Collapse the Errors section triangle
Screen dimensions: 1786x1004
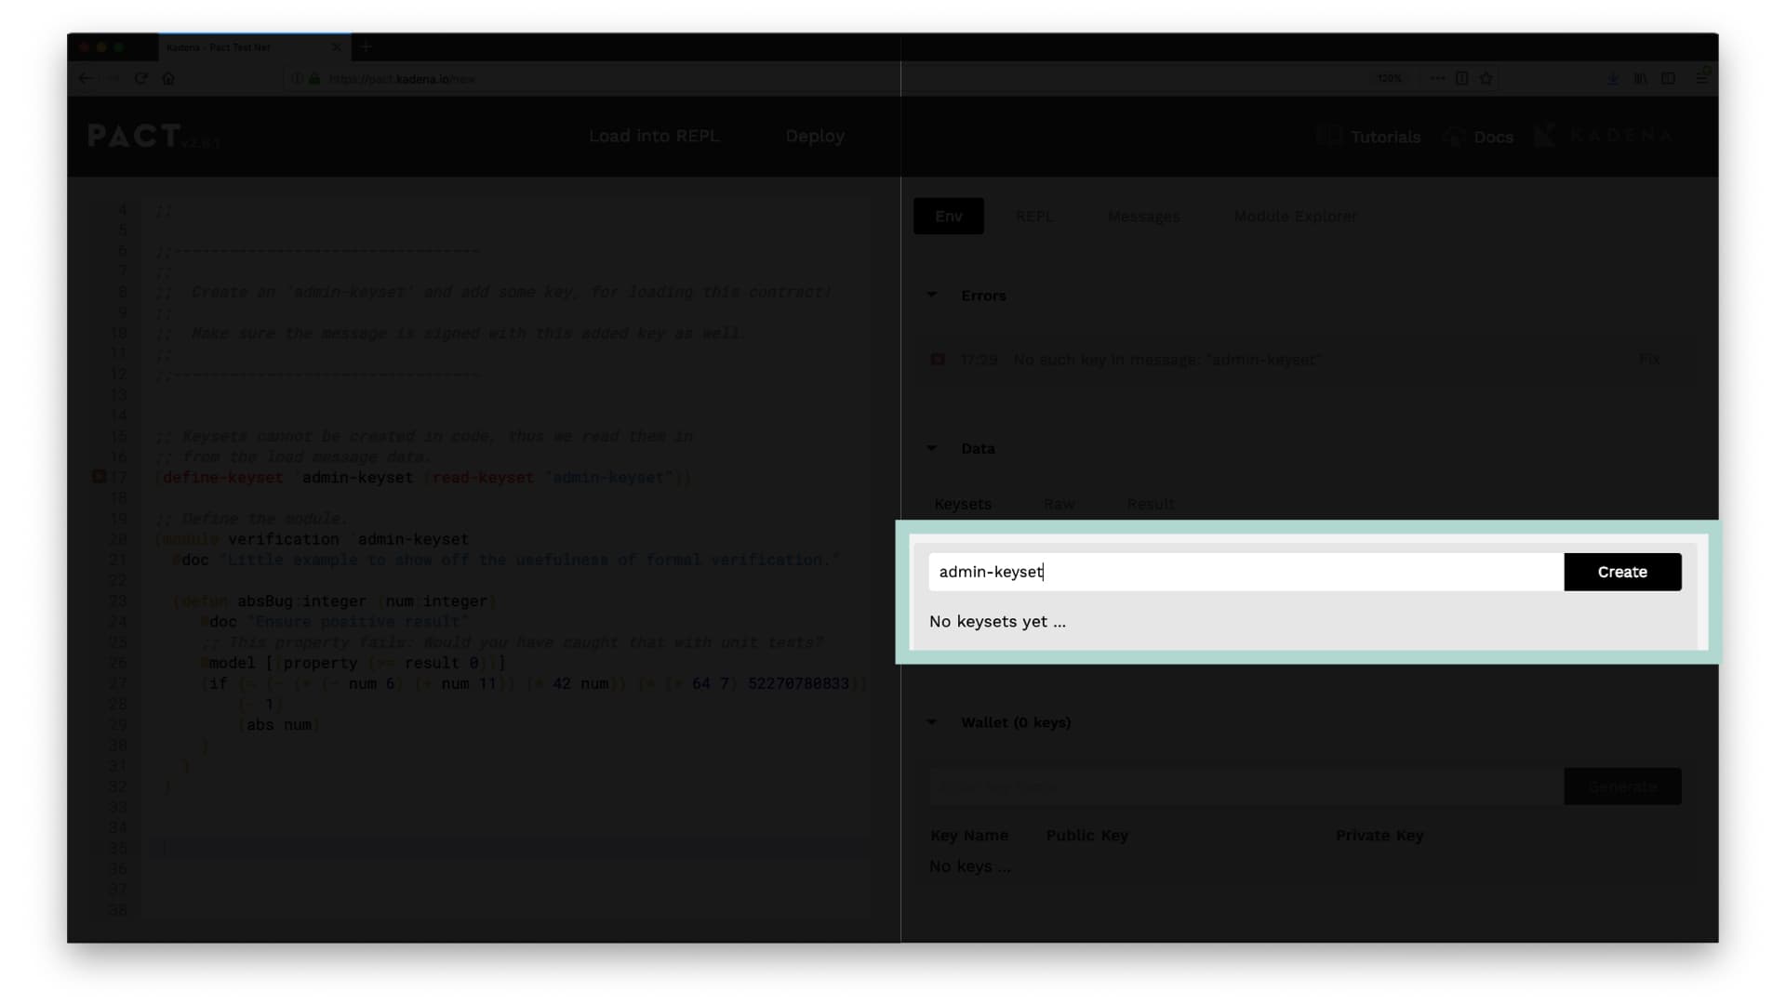click(932, 296)
